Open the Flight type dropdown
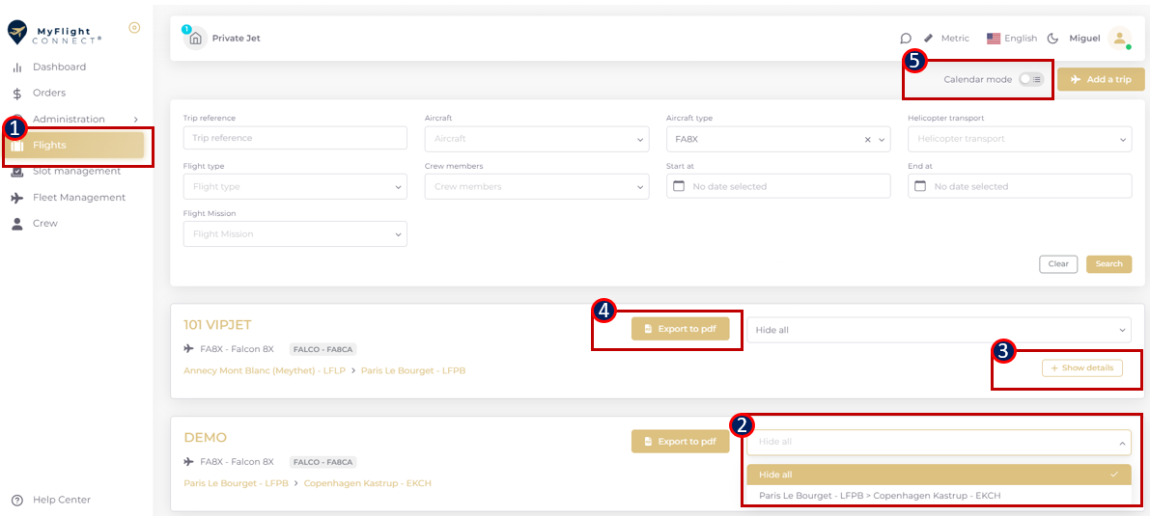The height and width of the screenshot is (516, 1150). tap(295, 187)
